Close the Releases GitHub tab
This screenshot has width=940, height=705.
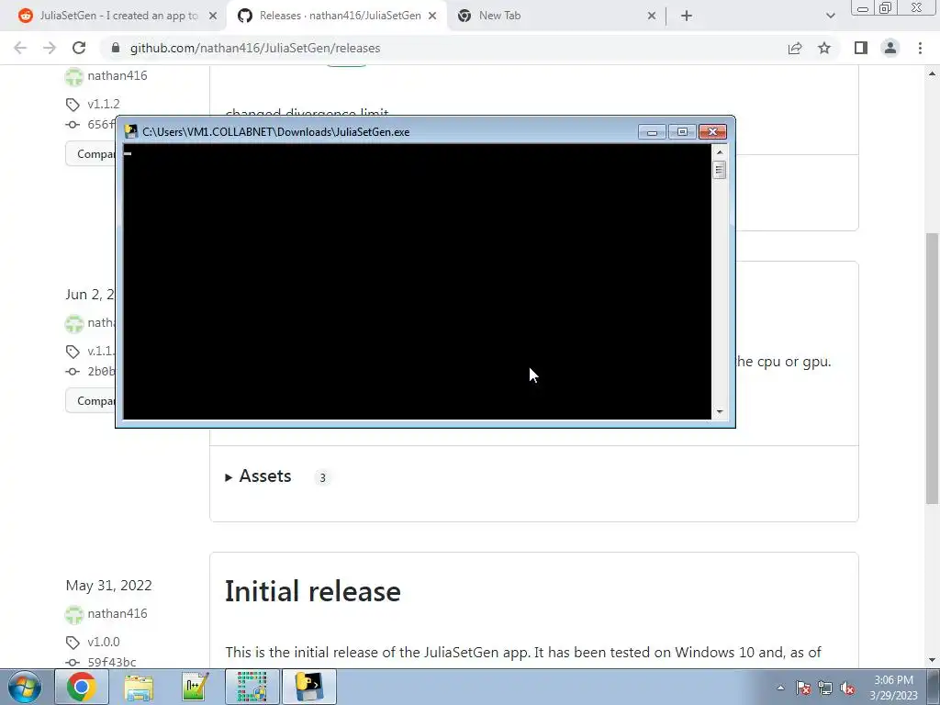click(432, 16)
